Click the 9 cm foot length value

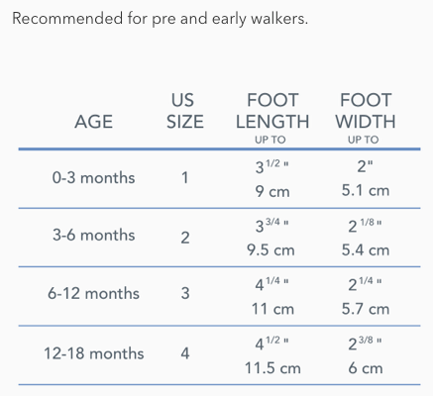[272, 192]
